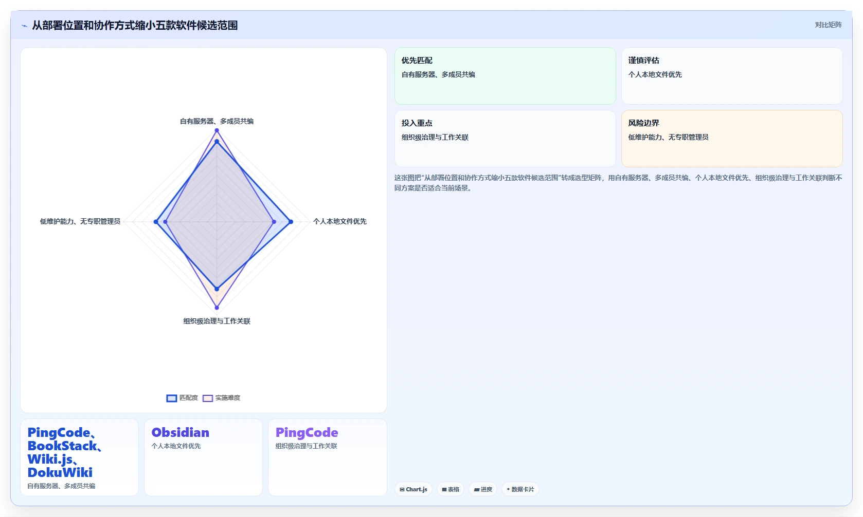Click the 风险边界 card title

644,123
